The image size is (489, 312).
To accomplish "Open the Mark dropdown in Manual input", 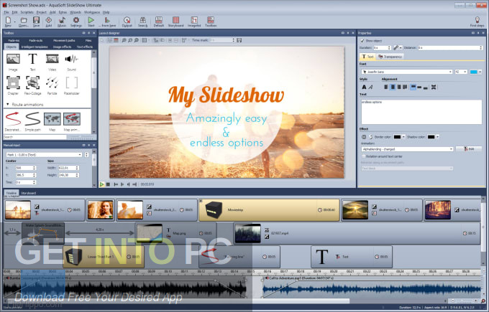I will click(x=80, y=155).
